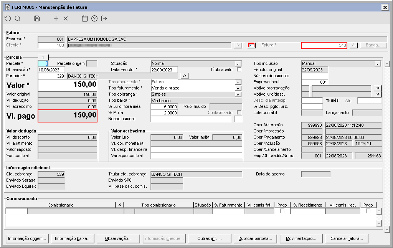Expand the Situação Normal dropdown
The width and height of the screenshot is (393, 248).
point(238,64)
